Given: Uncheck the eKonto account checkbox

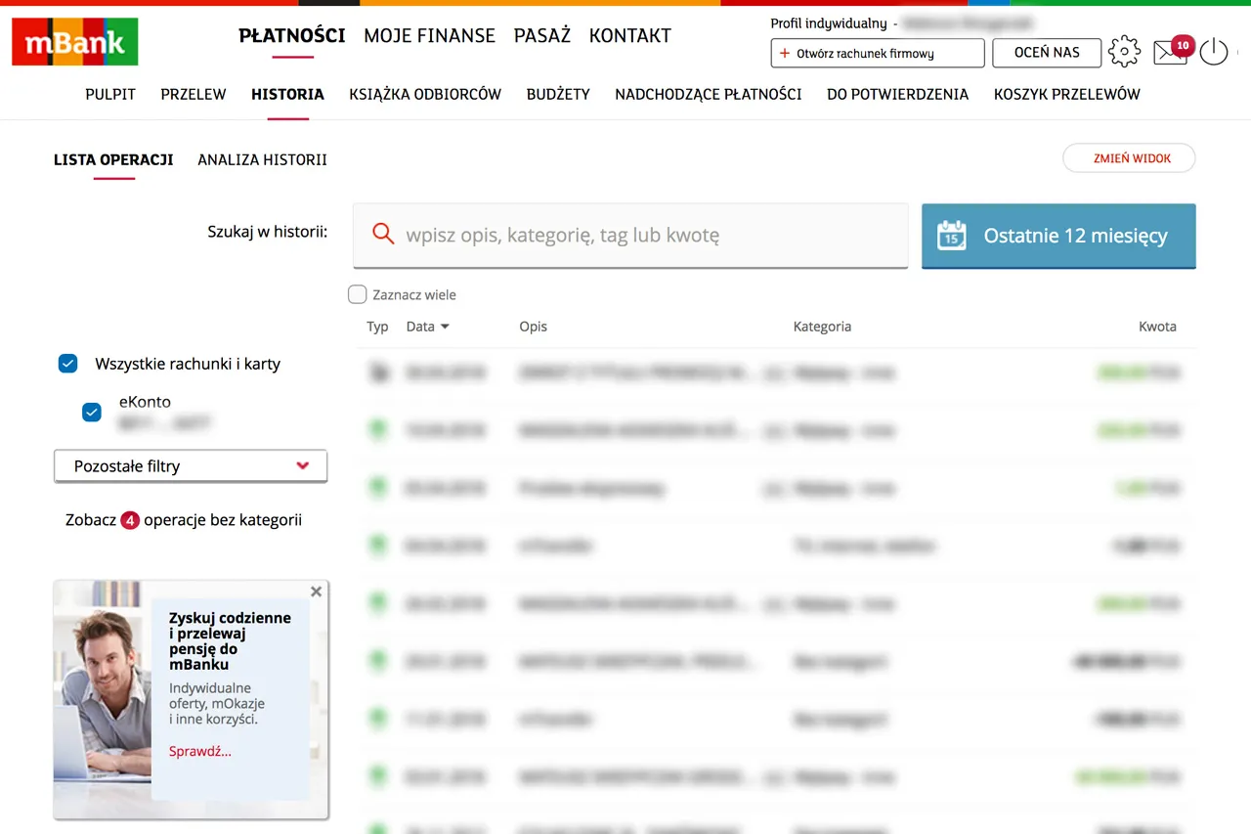Looking at the screenshot, I should pos(92,412).
